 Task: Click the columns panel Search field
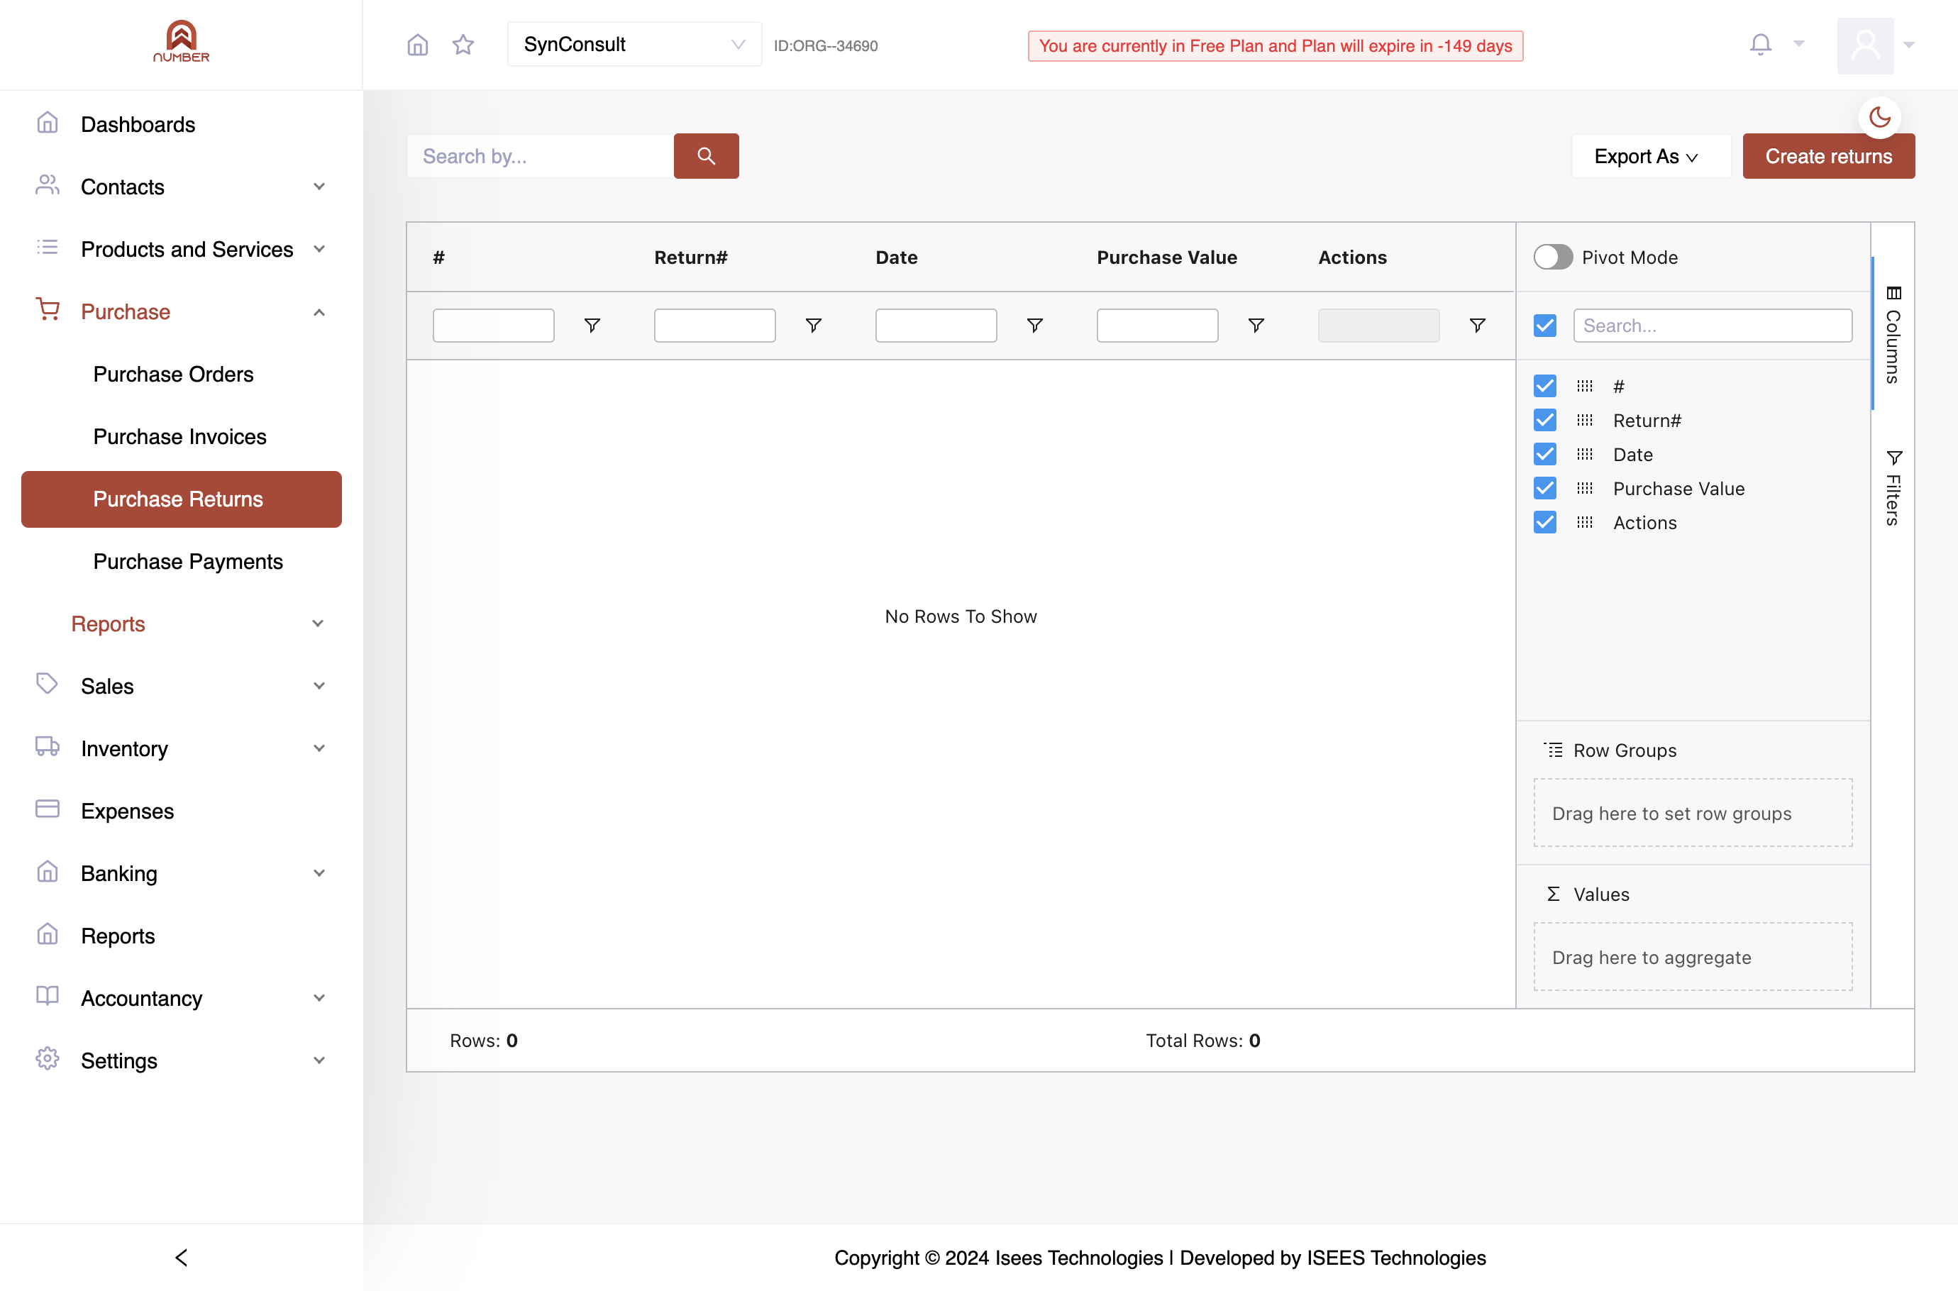click(x=1713, y=325)
